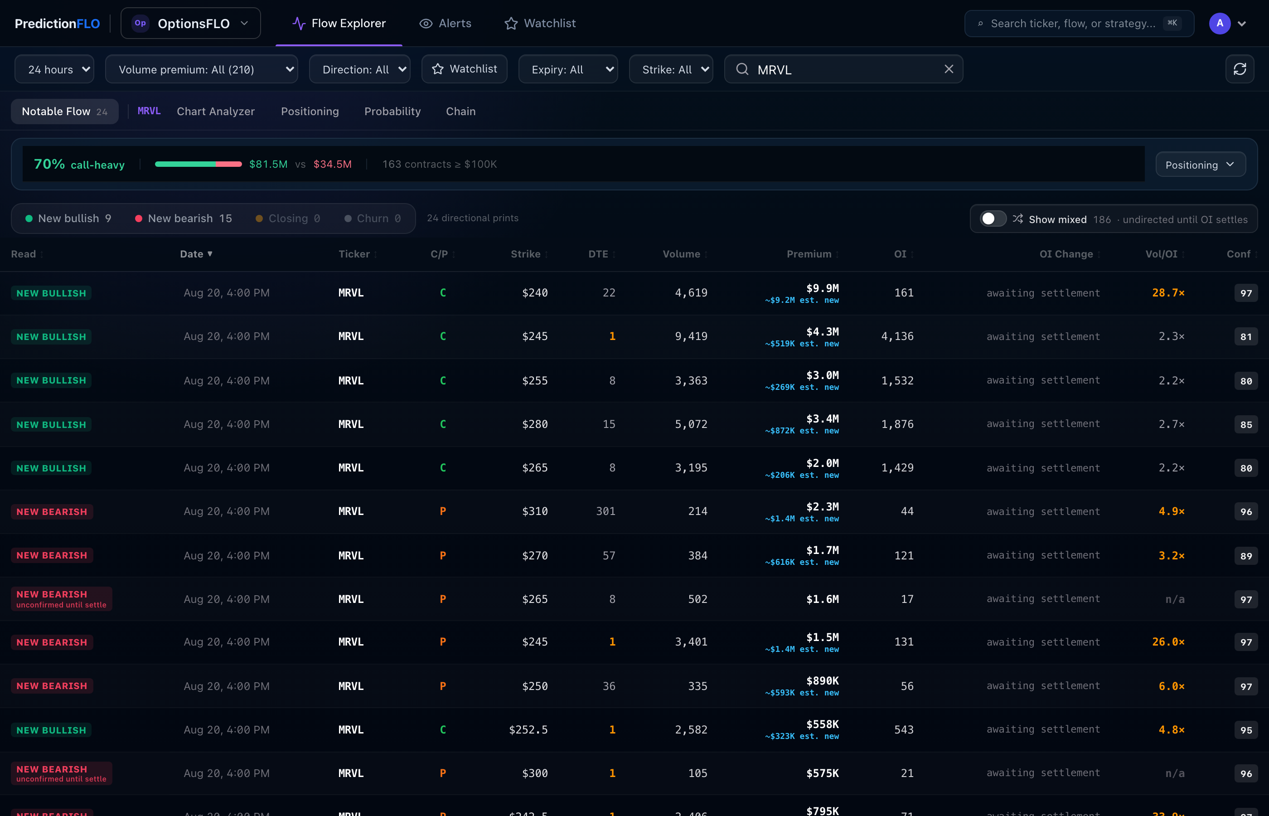Click the shuffle icon beside Show mixed
Image resolution: width=1269 pixels, height=816 pixels.
[1017, 219]
